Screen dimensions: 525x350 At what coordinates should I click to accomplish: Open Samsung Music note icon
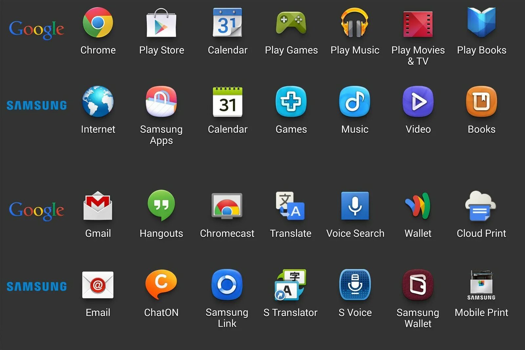coord(354,101)
